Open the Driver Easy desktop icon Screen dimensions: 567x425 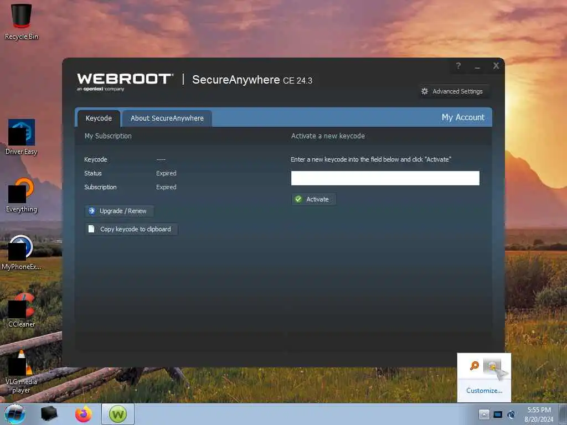tap(22, 137)
